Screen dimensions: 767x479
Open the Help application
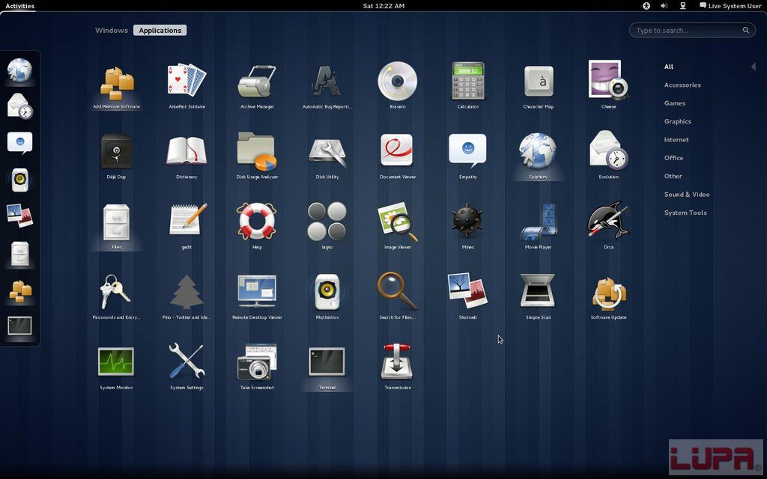[257, 226]
